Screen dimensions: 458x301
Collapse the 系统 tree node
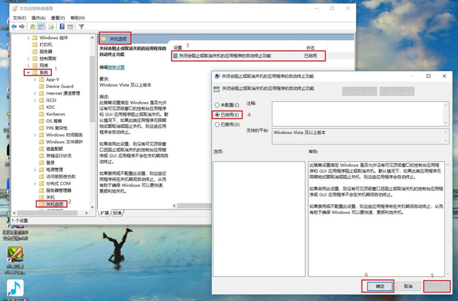tap(29, 72)
